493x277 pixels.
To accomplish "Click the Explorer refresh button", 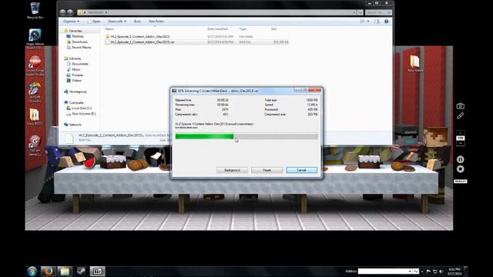I will (x=361, y=12).
